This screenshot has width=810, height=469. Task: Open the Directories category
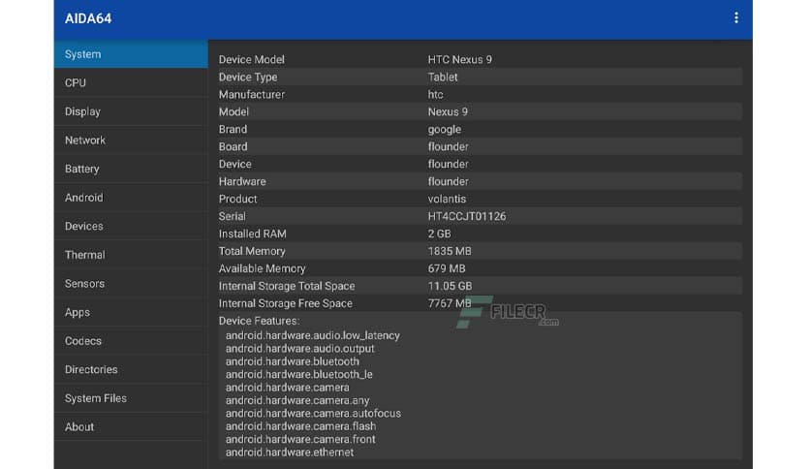point(131,369)
